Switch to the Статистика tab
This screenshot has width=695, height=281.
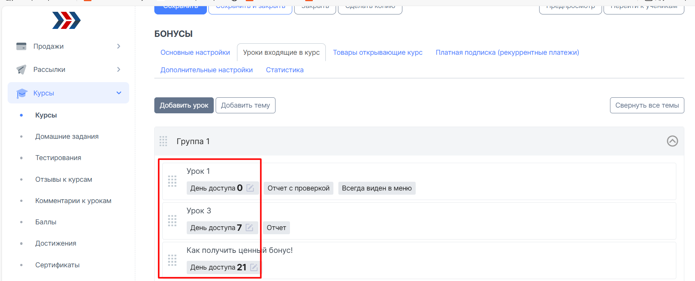[285, 70]
